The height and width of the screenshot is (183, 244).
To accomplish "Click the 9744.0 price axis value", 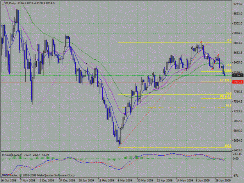I will (x=238, y=4).
